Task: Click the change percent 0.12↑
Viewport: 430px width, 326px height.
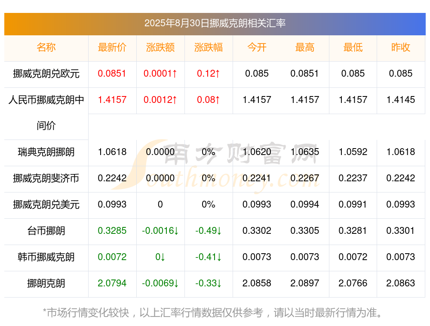Action: [x=209, y=74]
